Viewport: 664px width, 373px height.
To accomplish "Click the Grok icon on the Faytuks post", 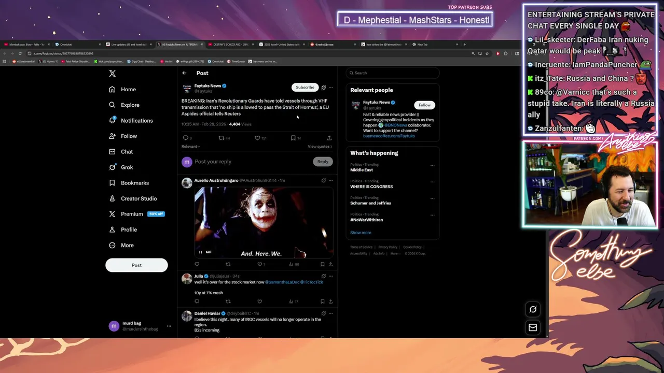I will click(x=324, y=88).
